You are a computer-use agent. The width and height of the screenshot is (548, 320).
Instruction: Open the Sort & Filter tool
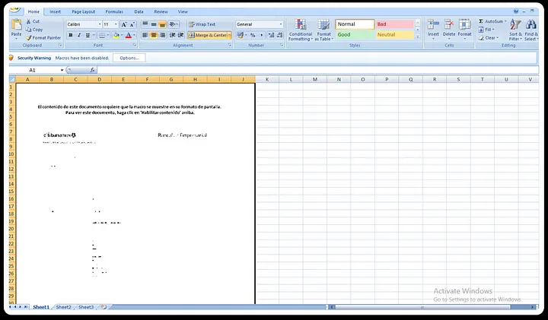coord(515,30)
